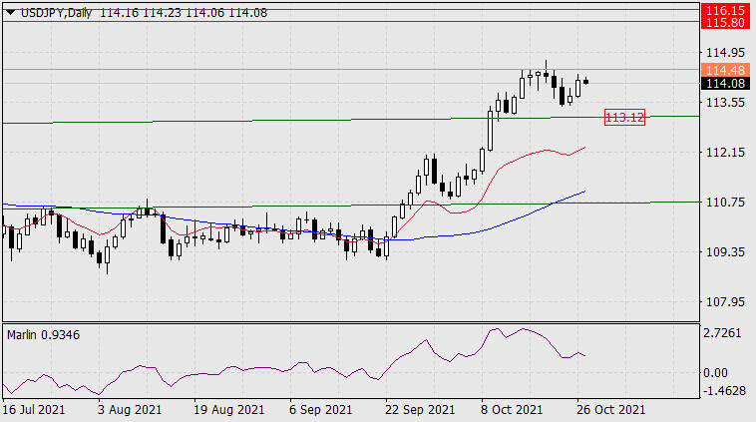Click the OHLC values 114.16 114.23 114.06 114.08

point(184,13)
